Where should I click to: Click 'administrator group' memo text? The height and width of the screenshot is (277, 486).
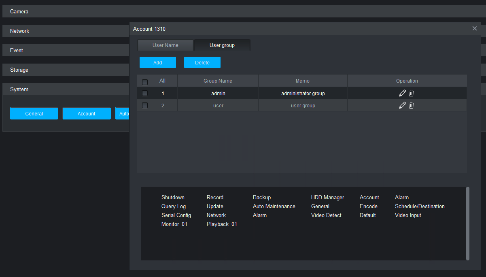[x=303, y=94]
